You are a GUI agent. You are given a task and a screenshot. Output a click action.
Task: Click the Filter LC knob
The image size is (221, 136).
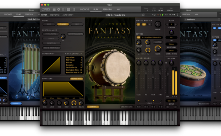[139, 50]
